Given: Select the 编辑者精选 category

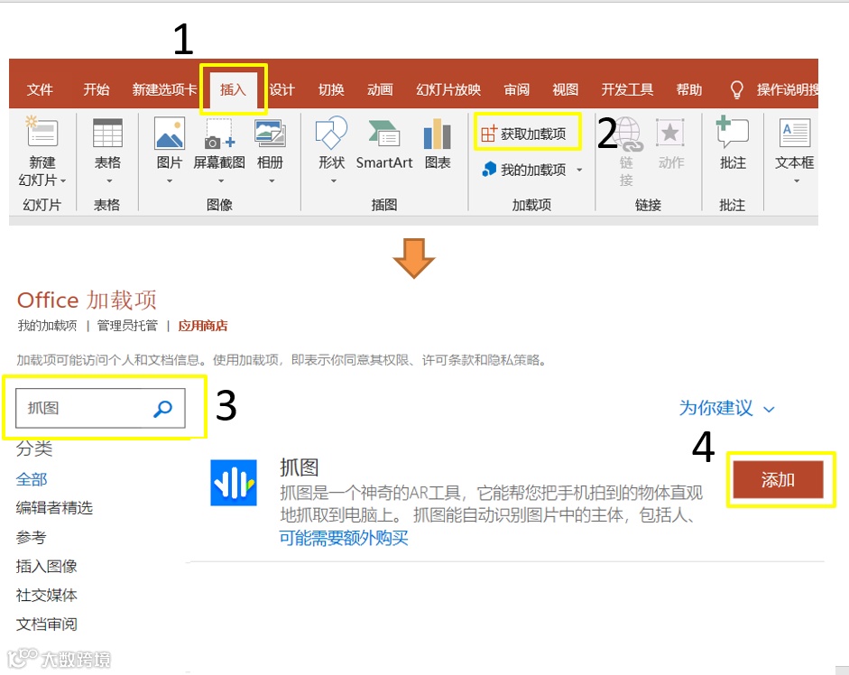Looking at the screenshot, I should click(x=54, y=508).
